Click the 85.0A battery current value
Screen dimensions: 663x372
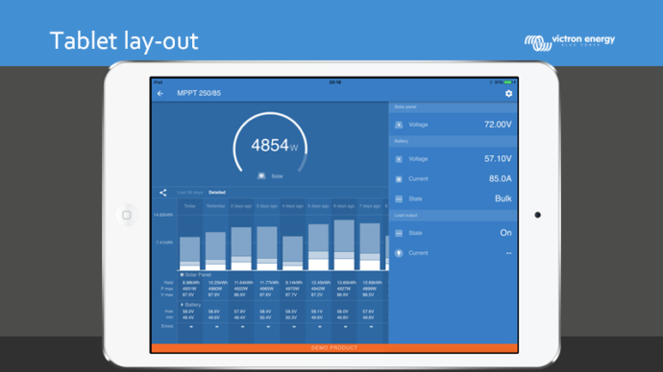[501, 179]
